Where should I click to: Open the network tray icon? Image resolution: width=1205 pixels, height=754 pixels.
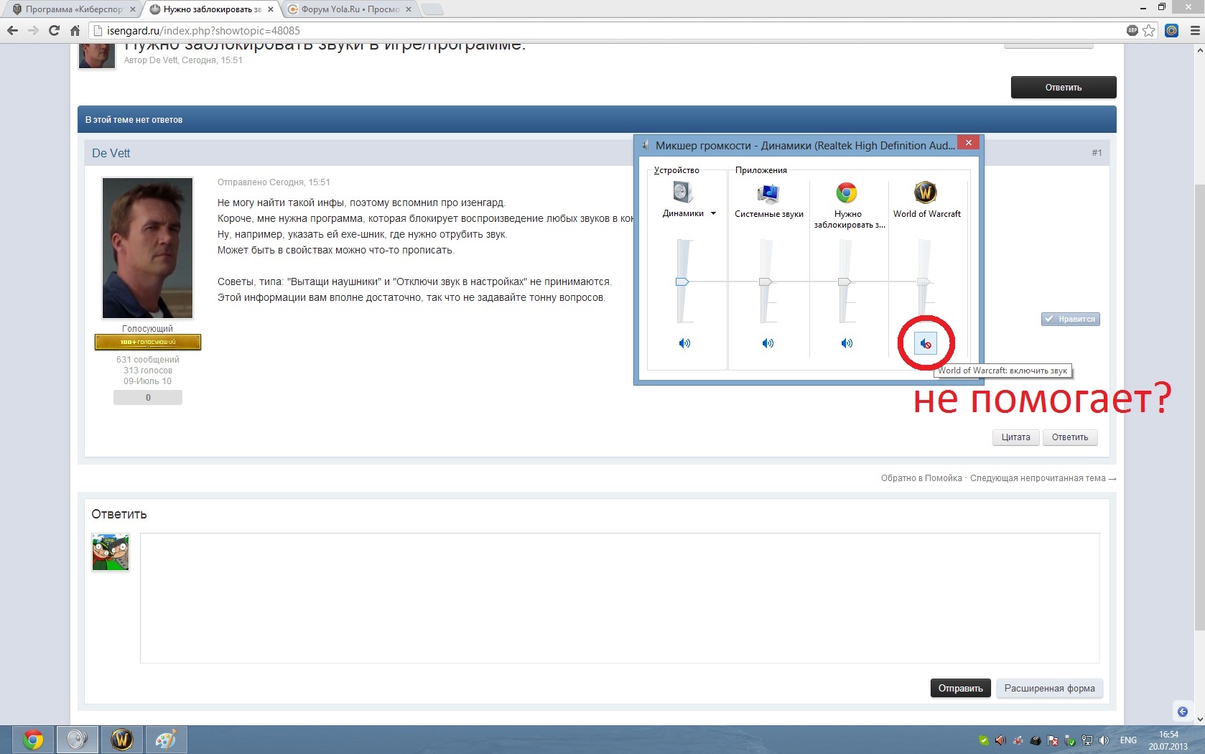pyautogui.click(x=1087, y=740)
